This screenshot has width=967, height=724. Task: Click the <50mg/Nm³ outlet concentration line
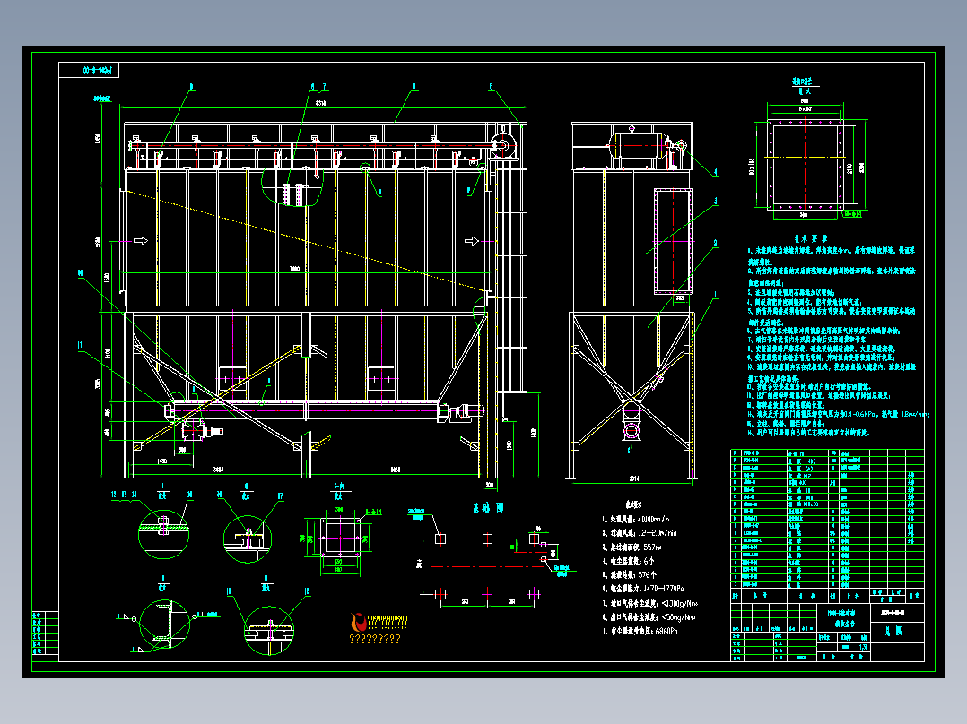tap(649, 617)
